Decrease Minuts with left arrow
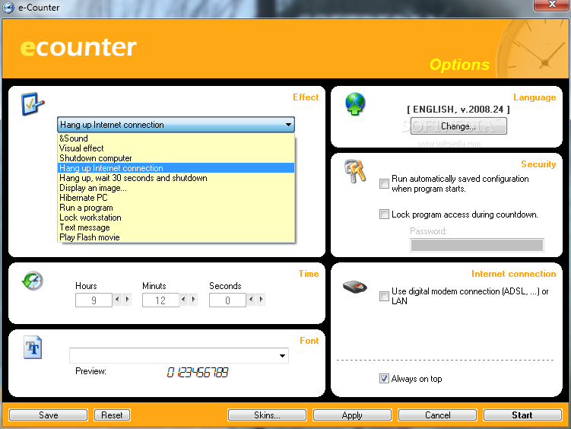This screenshot has height=429, width=571. pyautogui.click(x=183, y=300)
